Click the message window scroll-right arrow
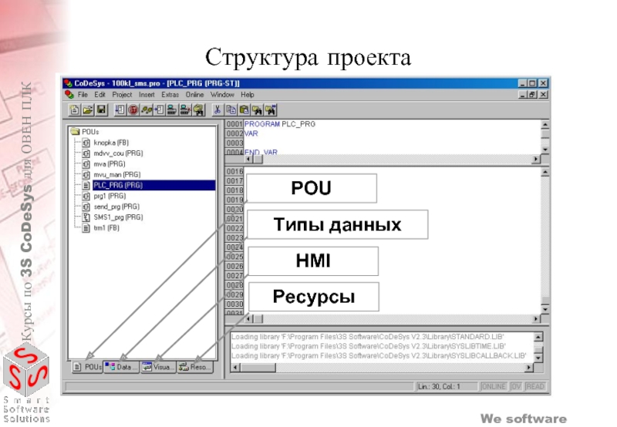 pyautogui.click(x=529, y=368)
